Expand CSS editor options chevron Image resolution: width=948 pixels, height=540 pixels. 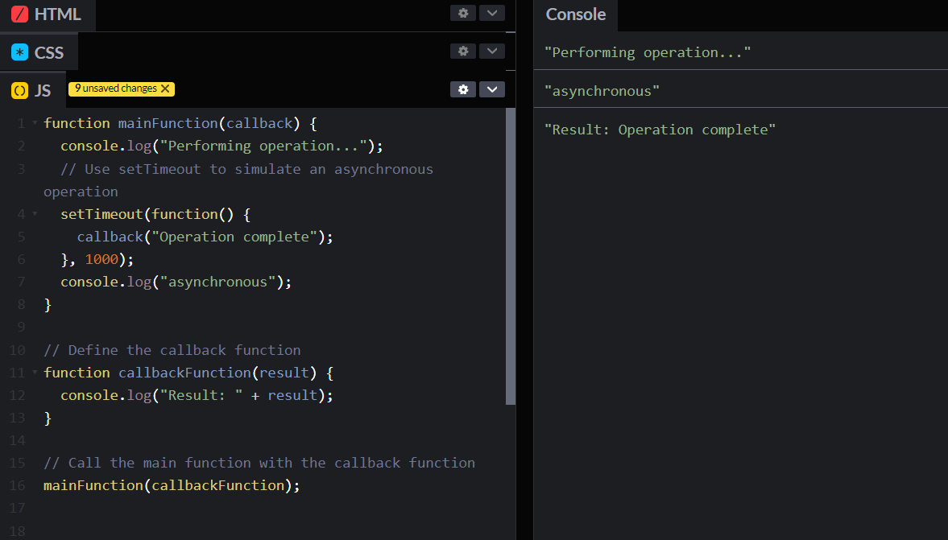click(x=492, y=52)
